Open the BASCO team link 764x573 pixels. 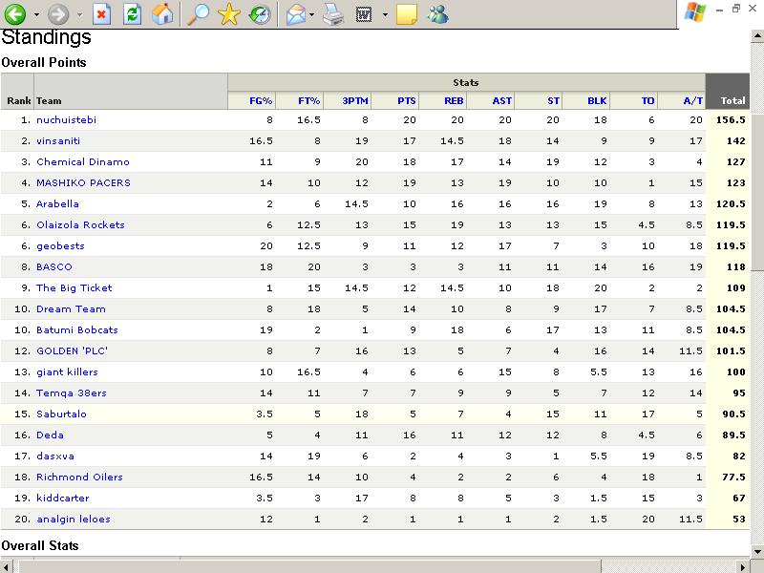[x=54, y=267]
